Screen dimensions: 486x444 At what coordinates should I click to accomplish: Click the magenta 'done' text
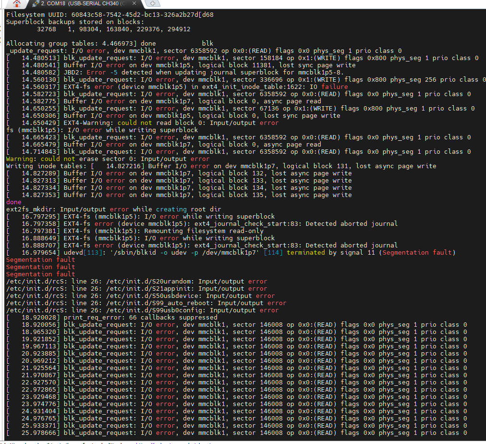13,202
